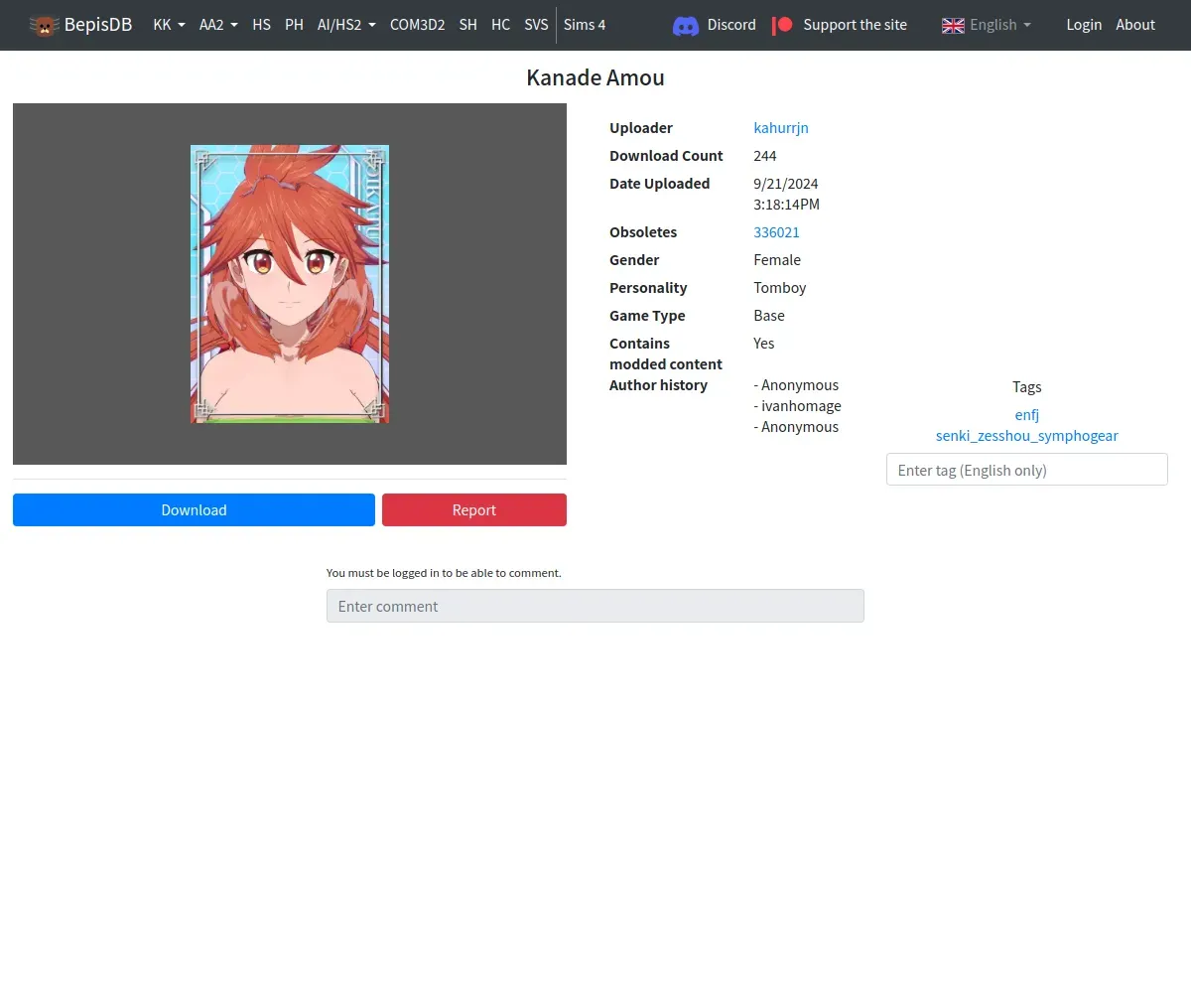Click the Login link
This screenshot has height=993, width=1191.
click(x=1084, y=25)
